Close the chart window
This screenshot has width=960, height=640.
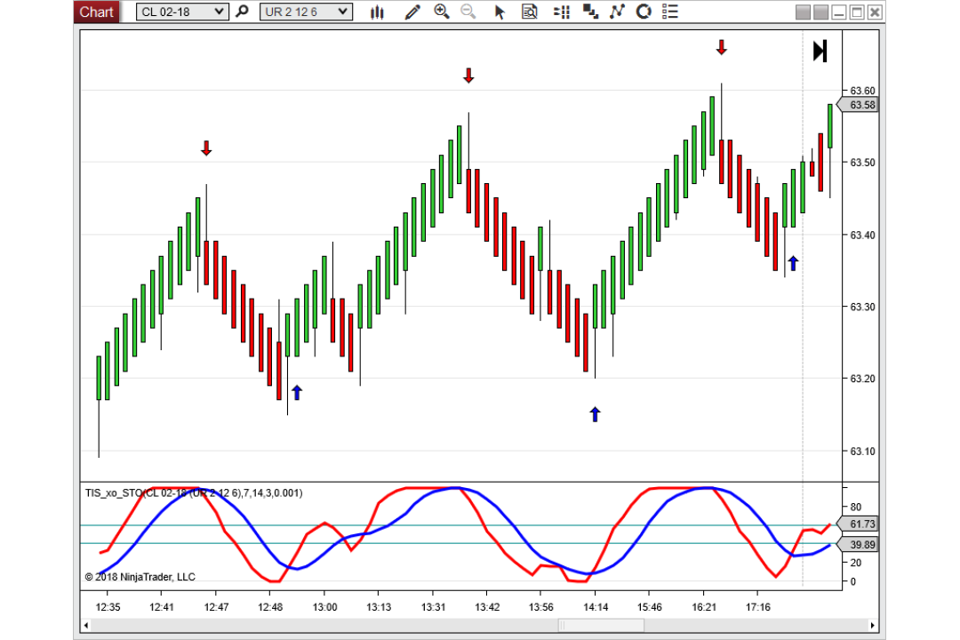[x=876, y=12]
